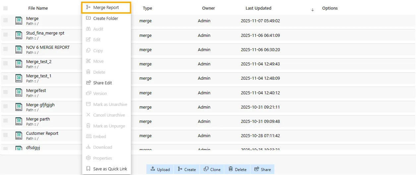Click the Share arrow icon in bottom toolbar
This screenshot has height=175, width=416.
(x=257, y=169)
